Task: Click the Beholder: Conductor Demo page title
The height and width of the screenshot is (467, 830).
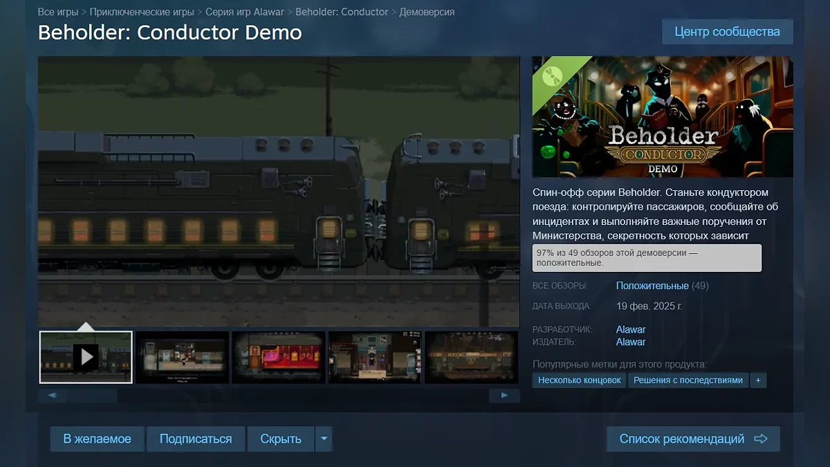Action: tap(170, 33)
